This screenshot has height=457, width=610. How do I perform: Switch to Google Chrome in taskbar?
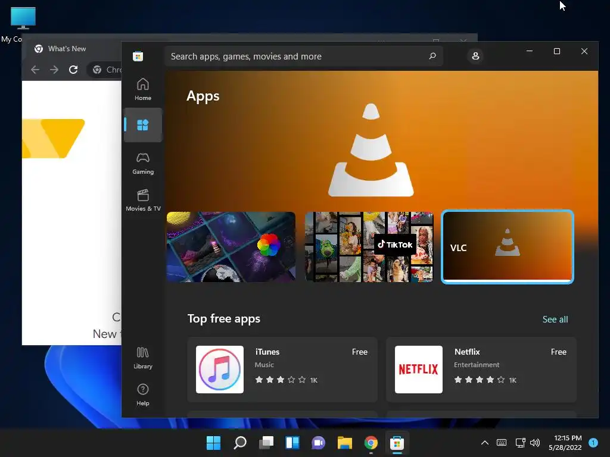(371, 443)
